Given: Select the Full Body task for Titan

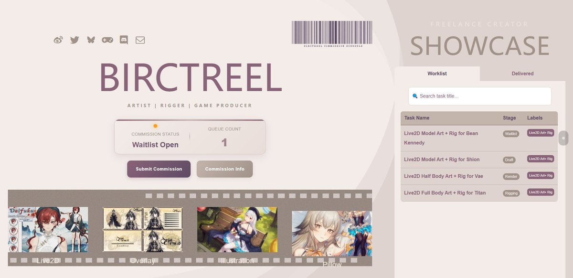Looking at the screenshot, I should pos(479,193).
